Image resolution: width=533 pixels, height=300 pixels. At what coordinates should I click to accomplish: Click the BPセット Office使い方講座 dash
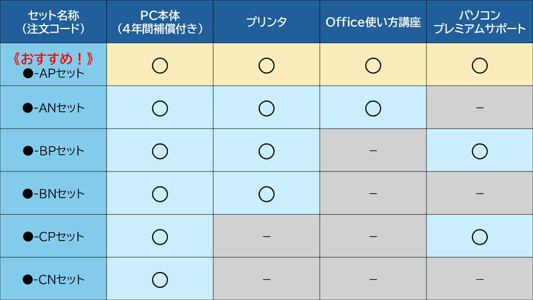click(373, 151)
